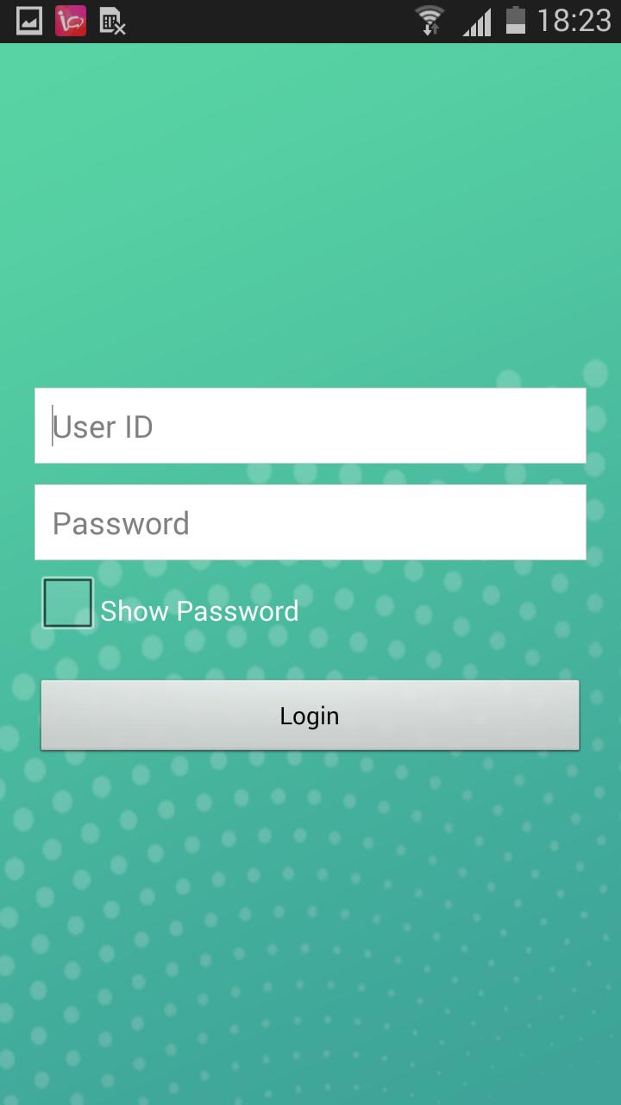Tap the Login button
The width and height of the screenshot is (621, 1105).
coord(310,716)
